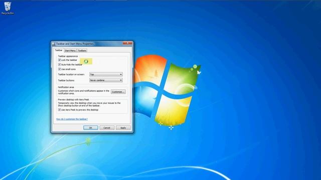Click the Apply button
Image resolution: width=321 pixels, height=180 pixels.
pos(123,128)
